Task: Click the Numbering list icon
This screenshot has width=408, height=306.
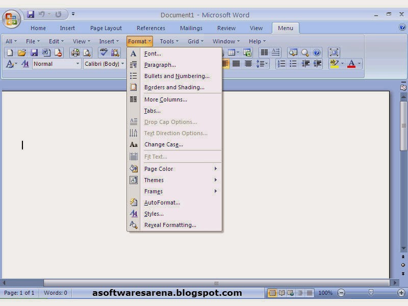Action: 282,63
